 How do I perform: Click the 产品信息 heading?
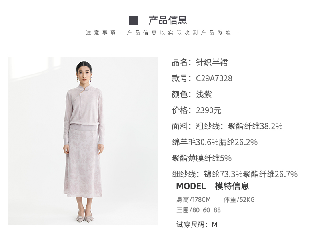click(168, 20)
